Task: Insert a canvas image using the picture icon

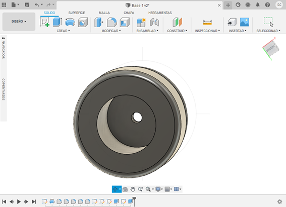Action: pos(245,22)
